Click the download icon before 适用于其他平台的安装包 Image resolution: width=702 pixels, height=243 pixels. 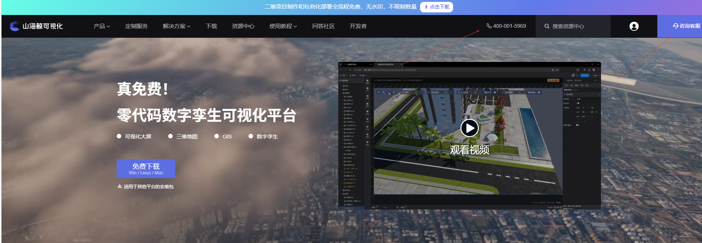point(120,186)
